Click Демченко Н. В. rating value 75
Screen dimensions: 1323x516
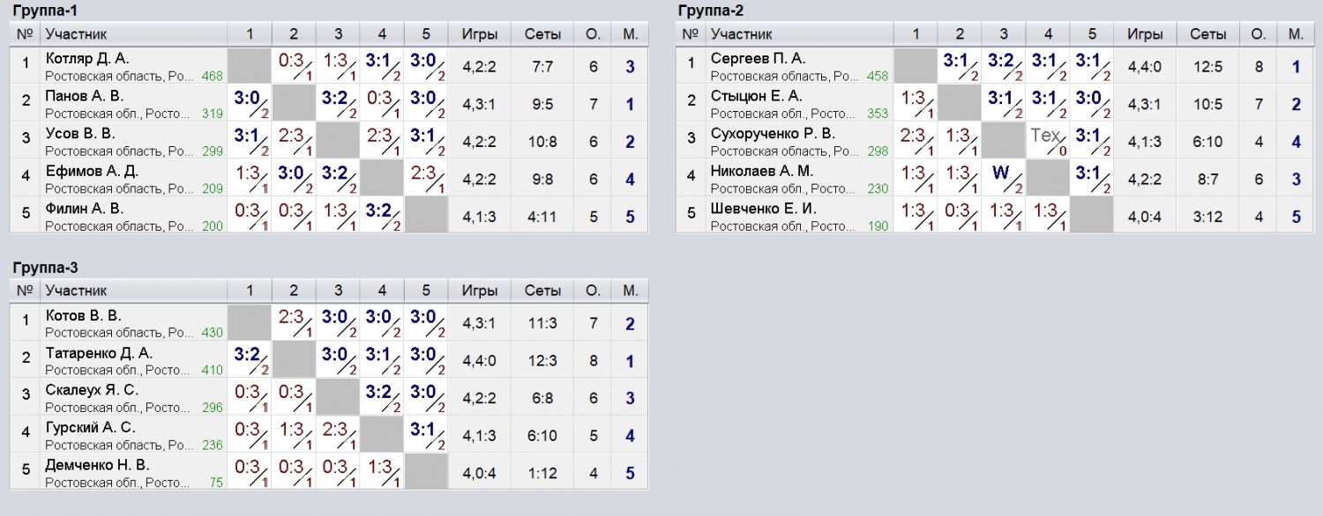tap(216, 483)
